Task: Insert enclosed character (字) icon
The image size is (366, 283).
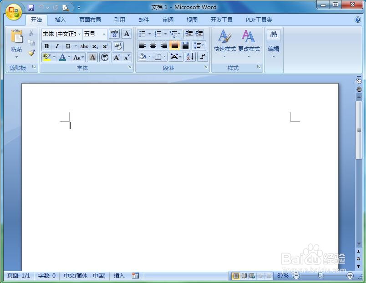Action: [105, 57]
